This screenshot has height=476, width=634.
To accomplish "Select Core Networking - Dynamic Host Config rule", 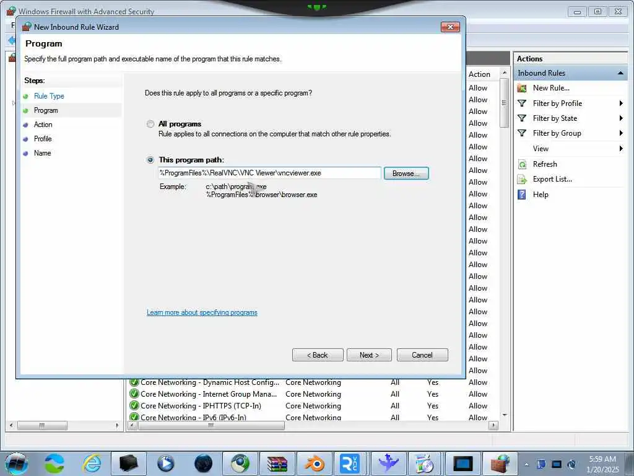I will click(209, 382).
